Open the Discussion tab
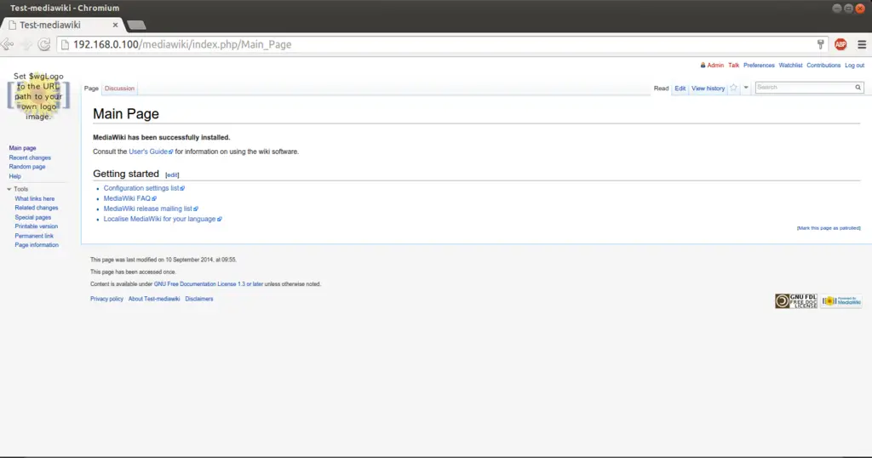The width and height of the screenshot is (872, 458). (x=119, y=89)
